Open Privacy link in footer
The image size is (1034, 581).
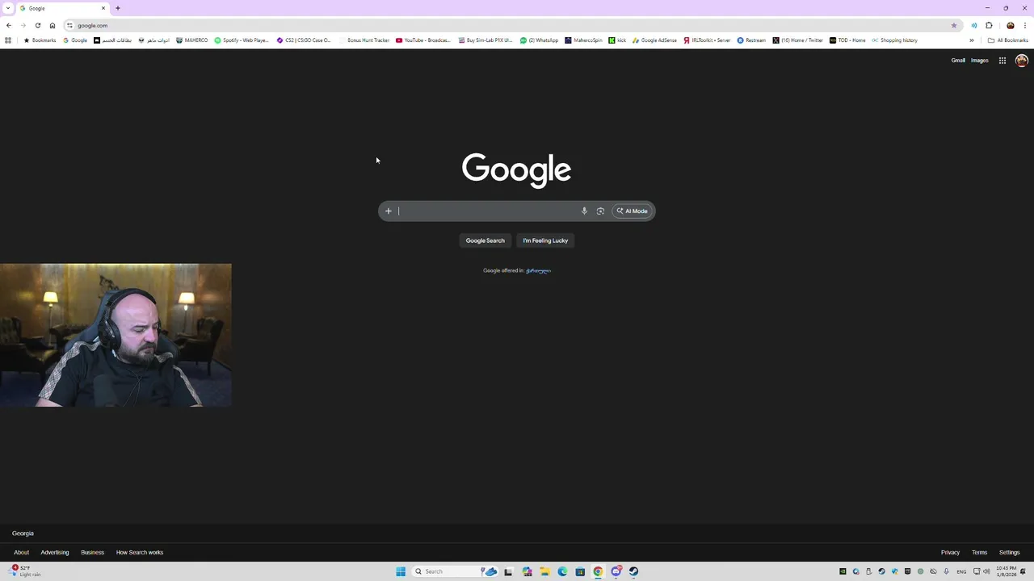950,553
